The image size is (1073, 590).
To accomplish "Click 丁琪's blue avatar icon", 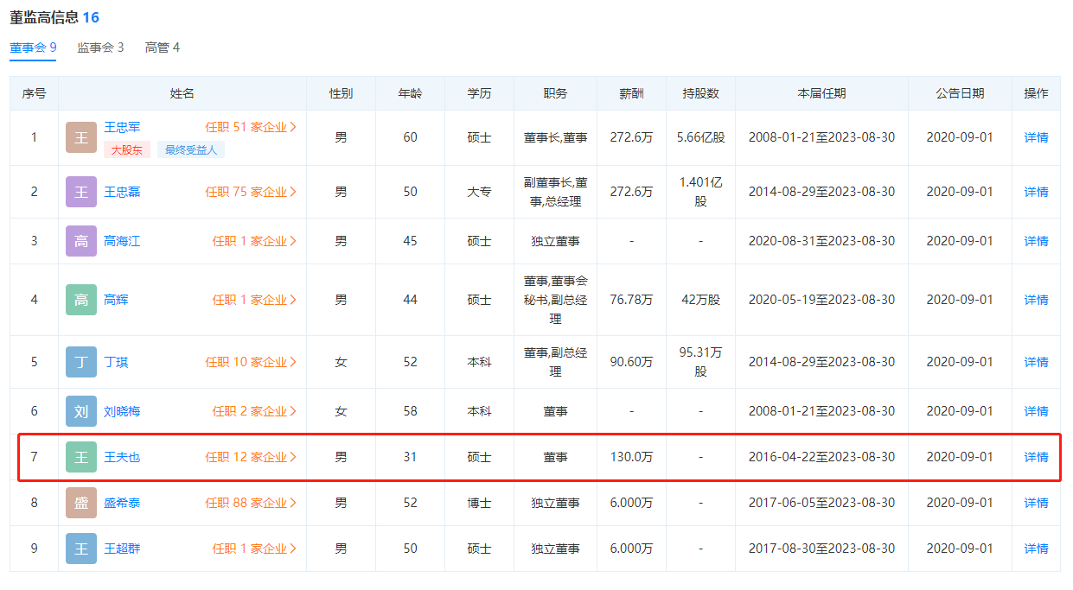I will click(81, 362).
